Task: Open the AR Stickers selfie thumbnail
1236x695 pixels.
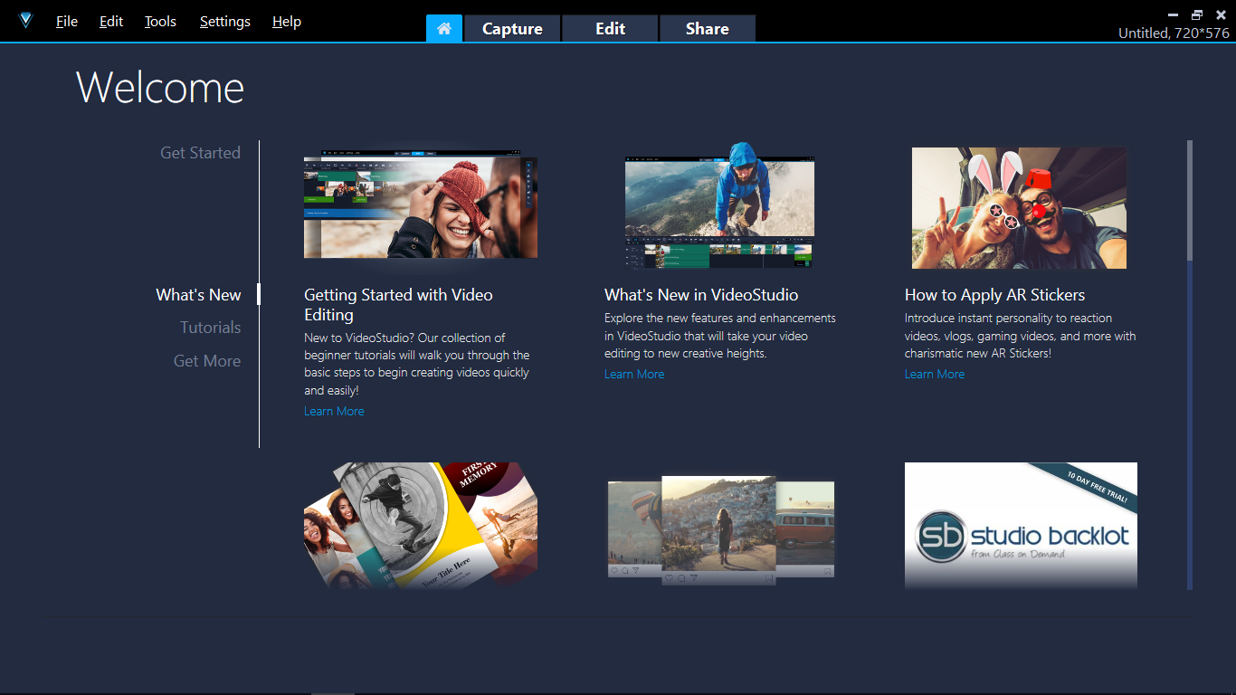Action: click(x=1020, y=208)
